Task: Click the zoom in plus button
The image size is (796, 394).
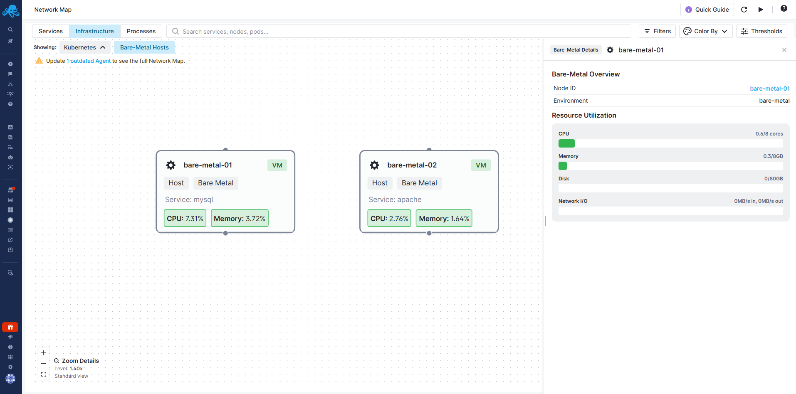Action: [44, 353]
